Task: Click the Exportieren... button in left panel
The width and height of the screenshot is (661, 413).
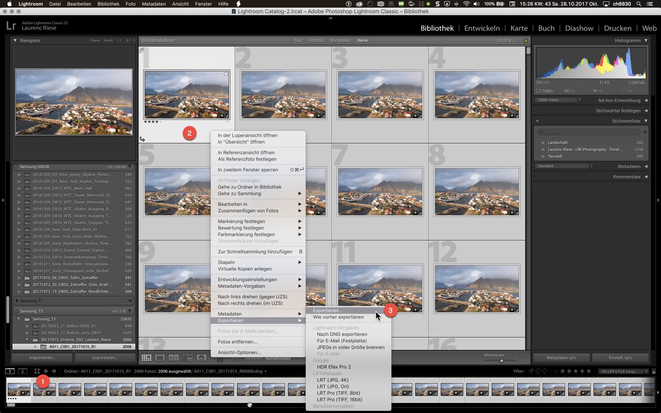Action: click(105, 358)
